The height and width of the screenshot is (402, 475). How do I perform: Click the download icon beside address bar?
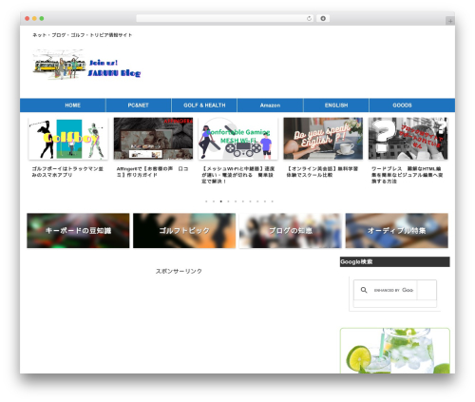(323, 19)
